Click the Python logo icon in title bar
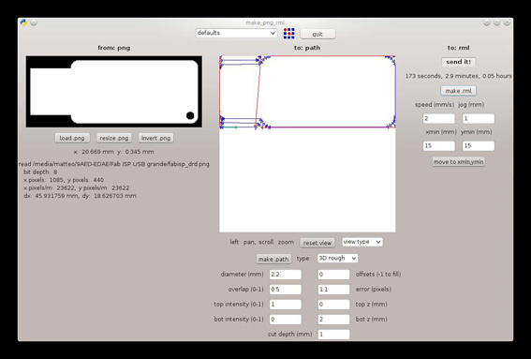The width and height of the screenshot is (531, 359). tap(23, 22)
